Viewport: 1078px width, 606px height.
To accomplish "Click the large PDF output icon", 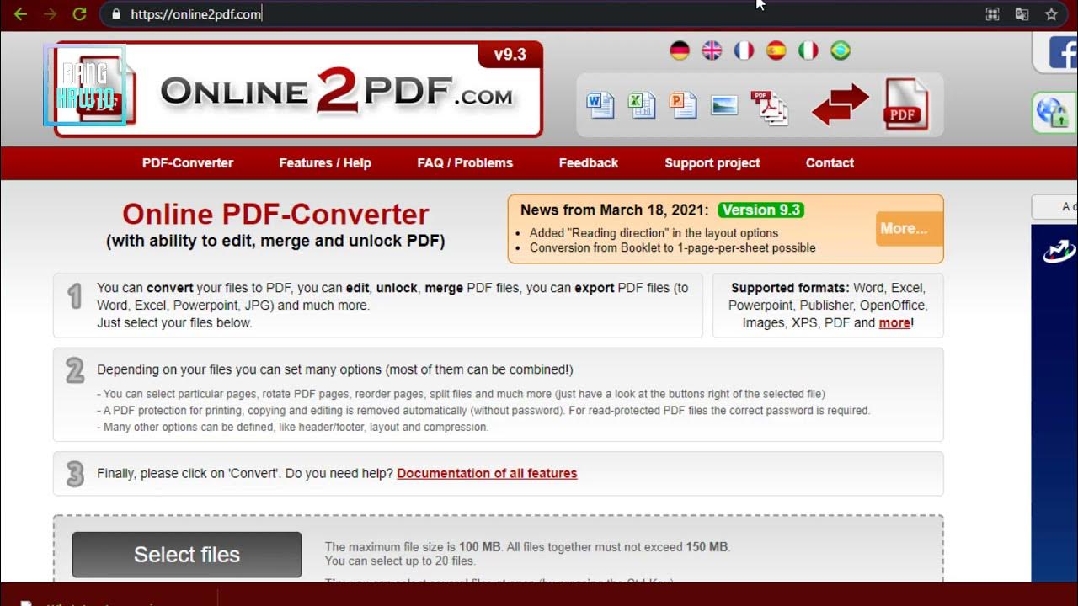I will 905,104.
